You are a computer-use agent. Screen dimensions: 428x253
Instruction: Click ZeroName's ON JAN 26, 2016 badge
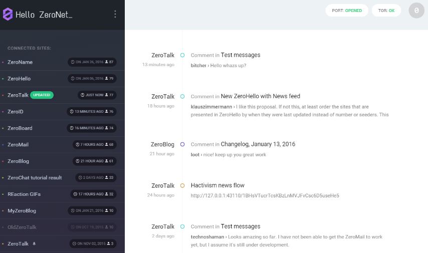(92, 62)
